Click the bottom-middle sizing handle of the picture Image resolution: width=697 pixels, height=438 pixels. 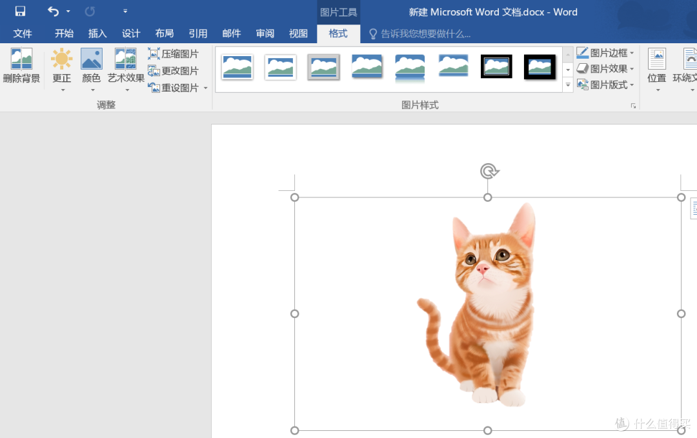488,430
